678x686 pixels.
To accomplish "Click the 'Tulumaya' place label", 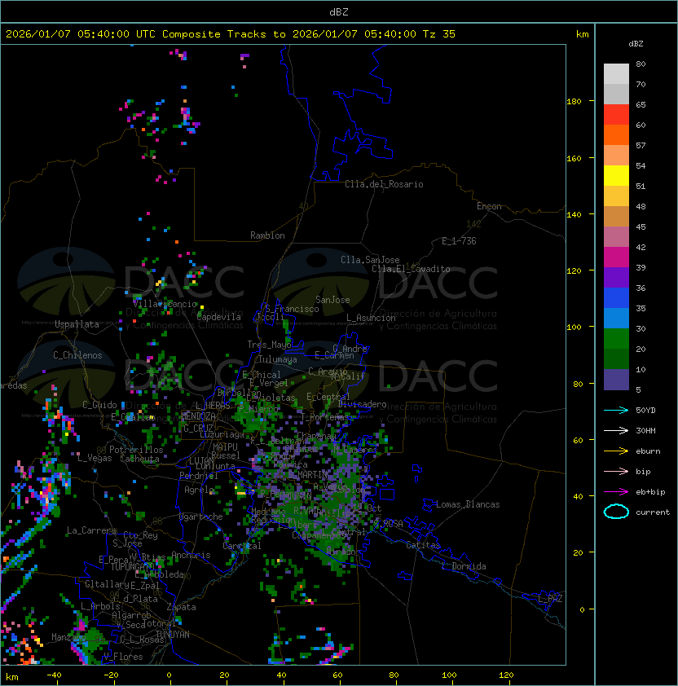I will coord(278,359).
